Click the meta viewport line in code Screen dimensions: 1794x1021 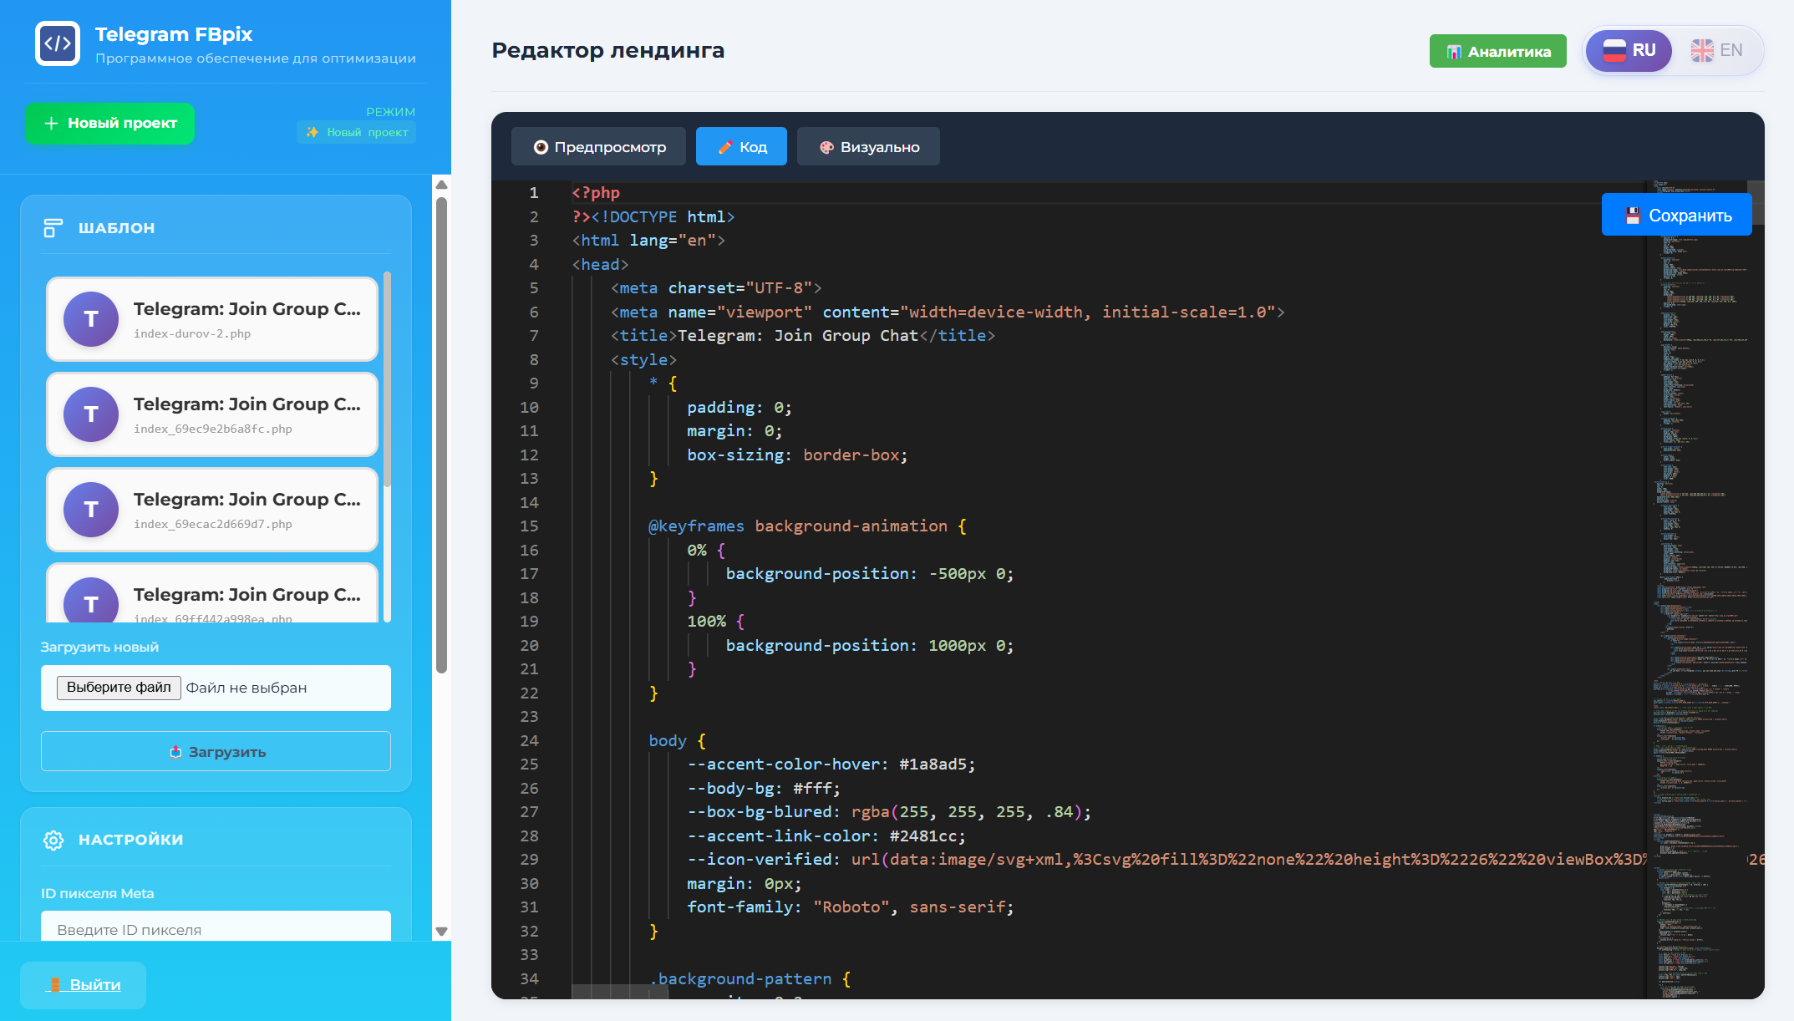click(x=948, y=312)
